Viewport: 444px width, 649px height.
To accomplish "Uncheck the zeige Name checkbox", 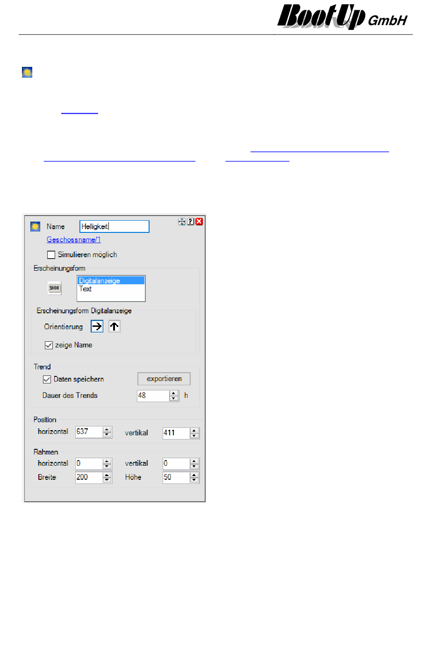I will (x=49, y=345).
